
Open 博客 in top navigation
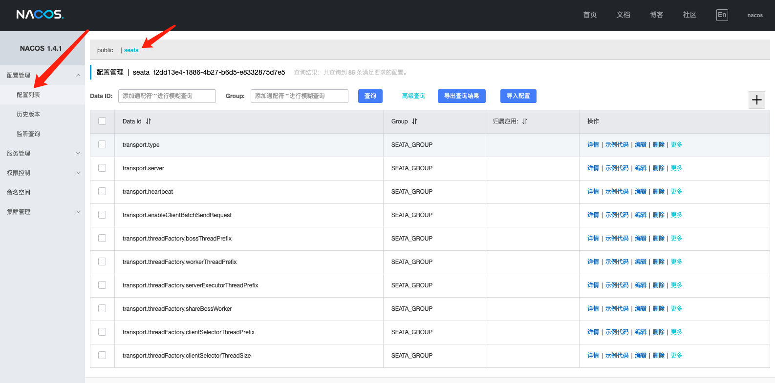[x=656, y=15]
